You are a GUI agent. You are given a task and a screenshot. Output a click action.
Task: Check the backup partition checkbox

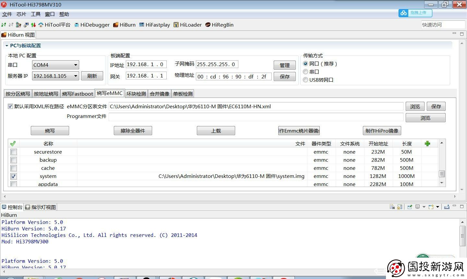14,160
